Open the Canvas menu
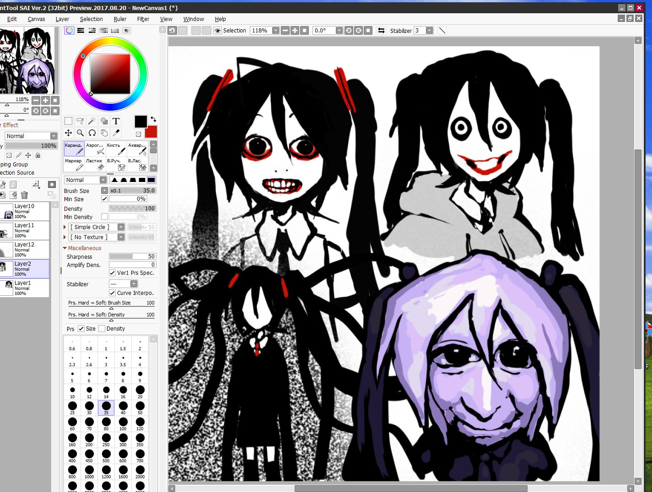This screenshot has width=652, height=492. pos(36,19)
